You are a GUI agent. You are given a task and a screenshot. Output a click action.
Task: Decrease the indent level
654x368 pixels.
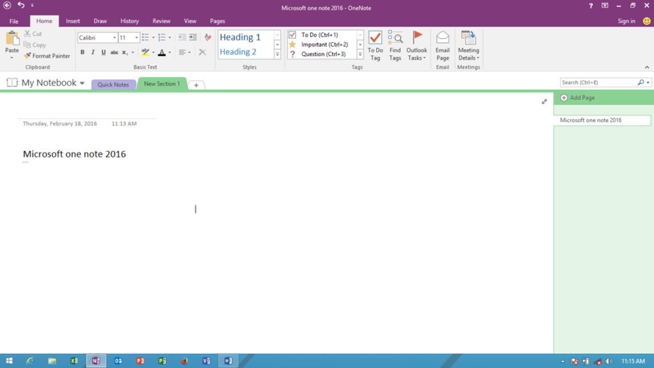[x=182, y=38]
